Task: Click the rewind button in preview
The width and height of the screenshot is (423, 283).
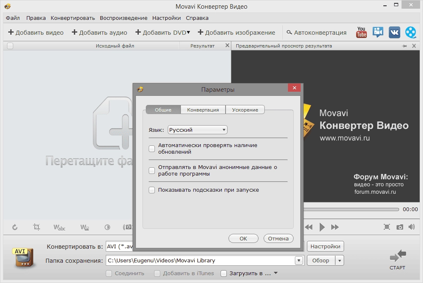Action: [309, 227]
